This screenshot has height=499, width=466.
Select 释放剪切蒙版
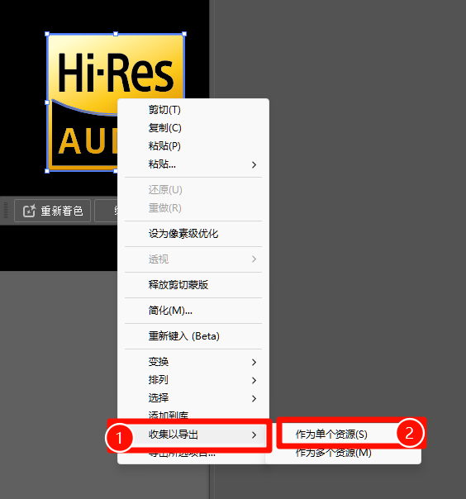click(193, 285)
